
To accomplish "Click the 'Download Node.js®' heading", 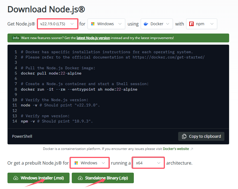I will click(46, 9).
